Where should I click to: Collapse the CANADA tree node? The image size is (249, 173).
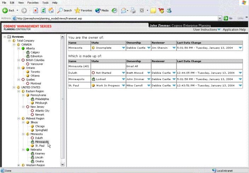point(14,45)
